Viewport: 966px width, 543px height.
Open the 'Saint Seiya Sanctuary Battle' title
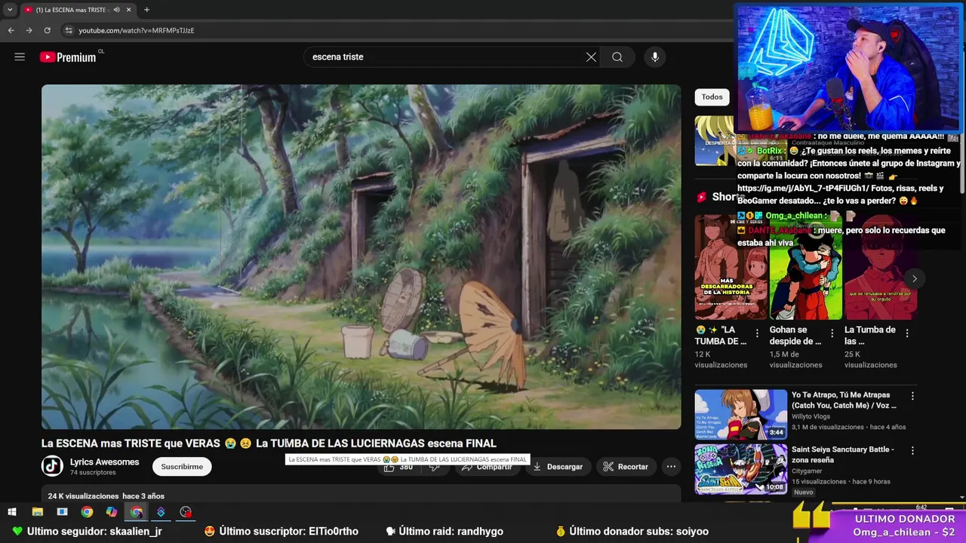(842, 454)
